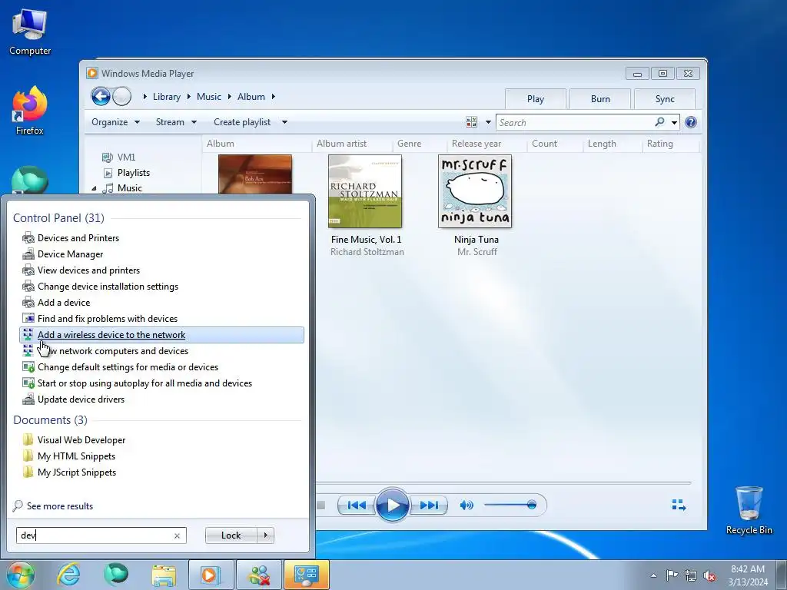The height and width of the screenshot is (590, 787).
Task: Click the playback seek bar
Action: [503, 483]
